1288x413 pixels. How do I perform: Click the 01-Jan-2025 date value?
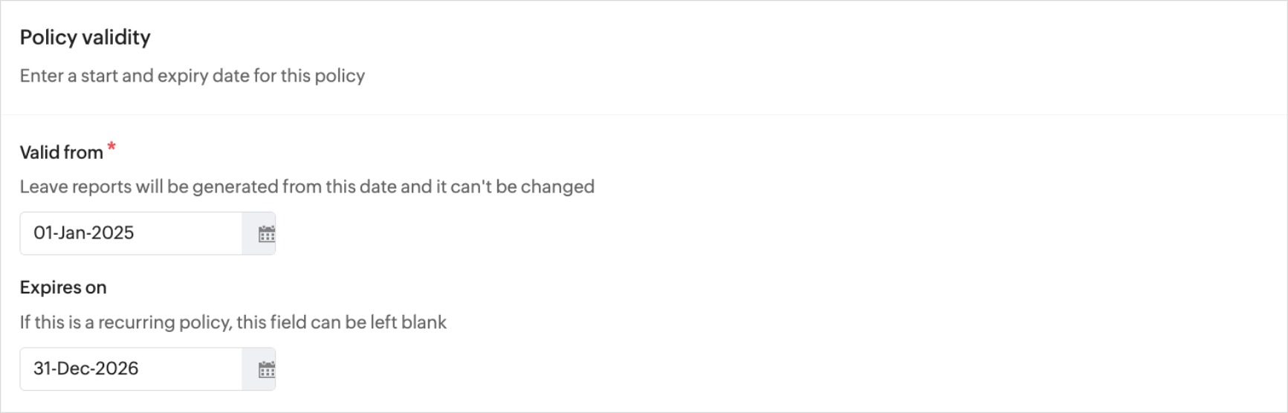click(84, 233)
